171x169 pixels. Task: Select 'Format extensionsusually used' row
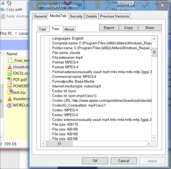click(102, 72)
